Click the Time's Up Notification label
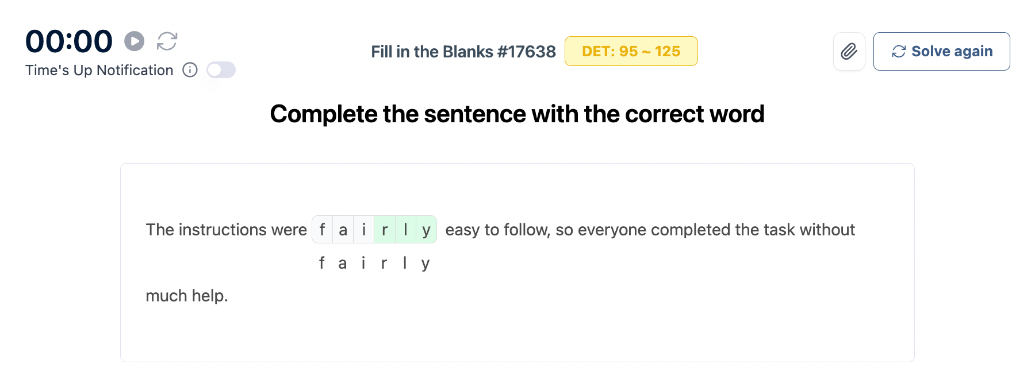The width and height of the screenshot is (1035, 372). [99, 70]
